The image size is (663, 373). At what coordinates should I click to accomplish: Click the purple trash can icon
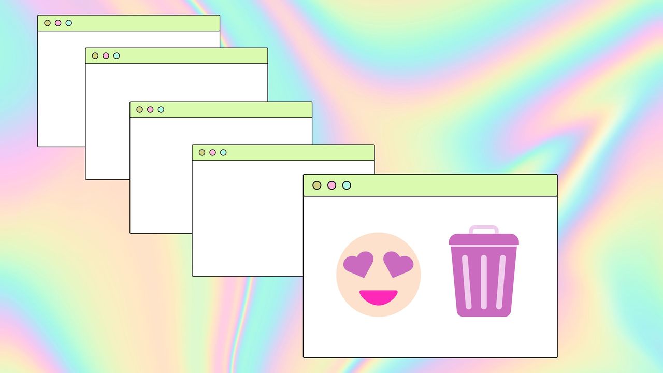[x=484, y=271]
